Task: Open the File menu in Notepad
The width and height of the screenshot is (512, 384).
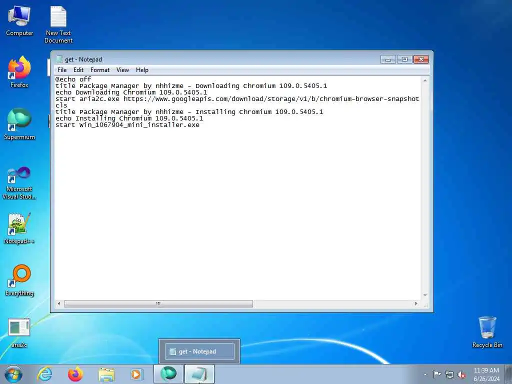Action: 62,70
